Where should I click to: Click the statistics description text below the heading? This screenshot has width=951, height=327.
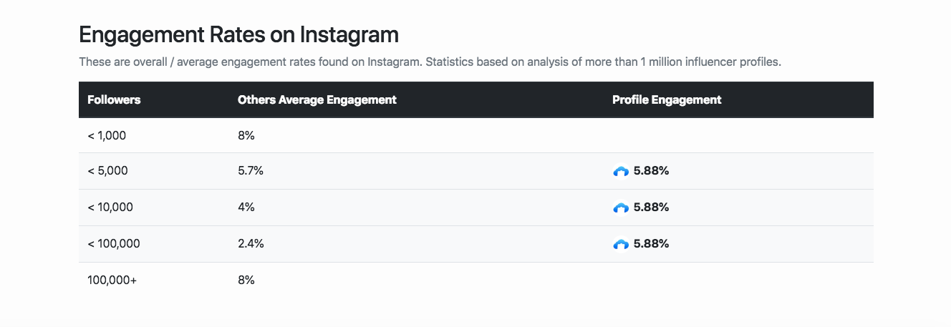click(x=430, y=62)
